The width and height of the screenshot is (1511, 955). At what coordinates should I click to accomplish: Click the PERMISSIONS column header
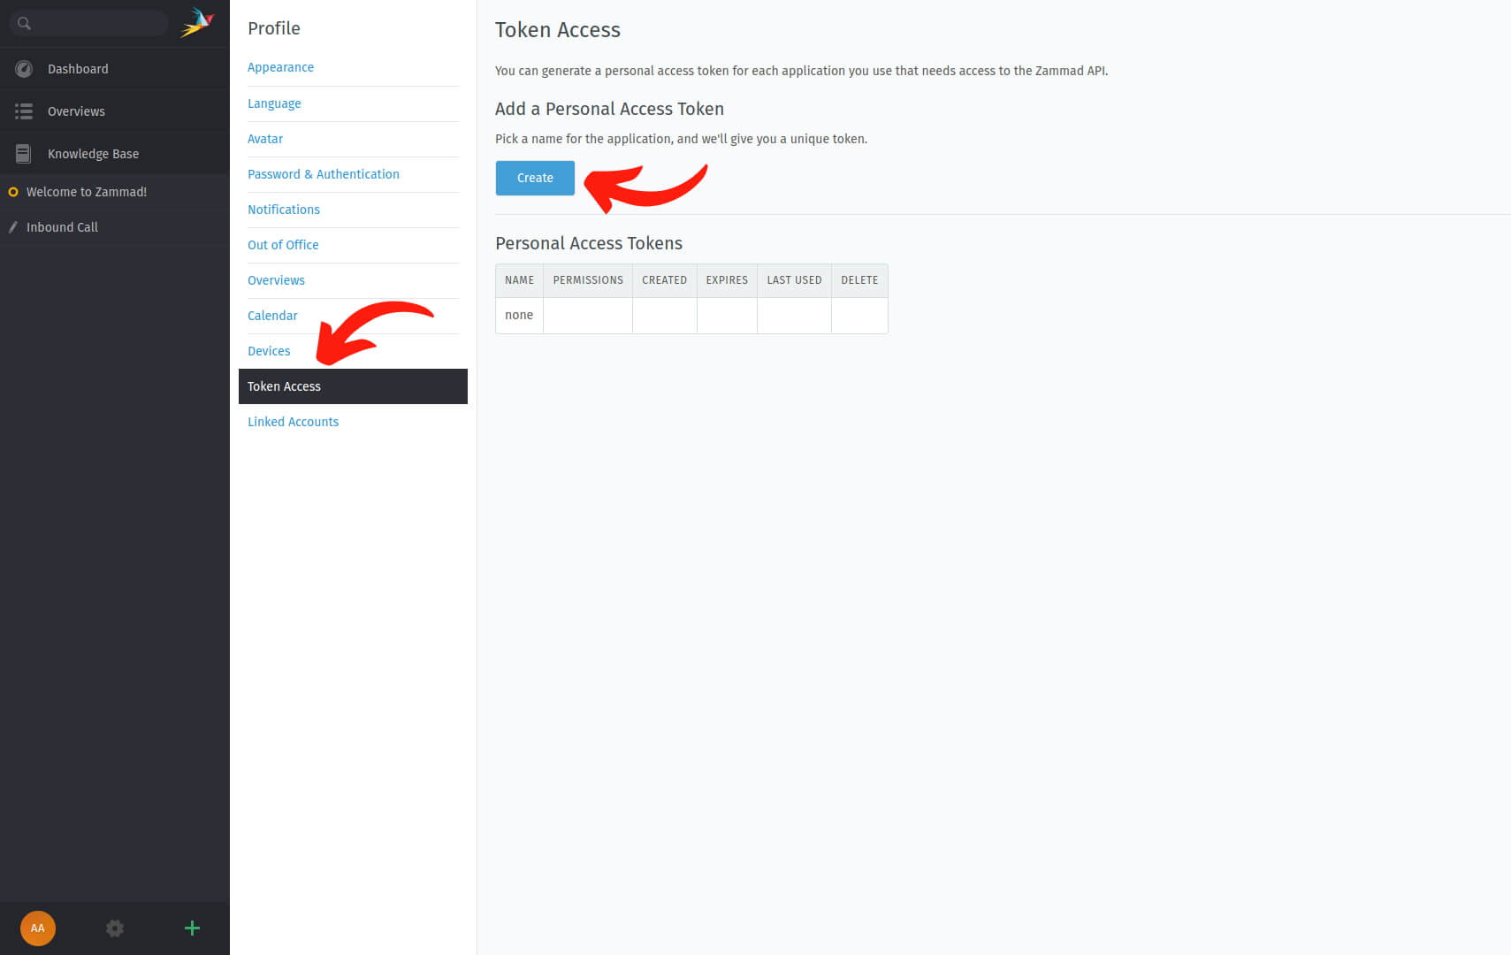pyautogui.click(x=588, y=280)
